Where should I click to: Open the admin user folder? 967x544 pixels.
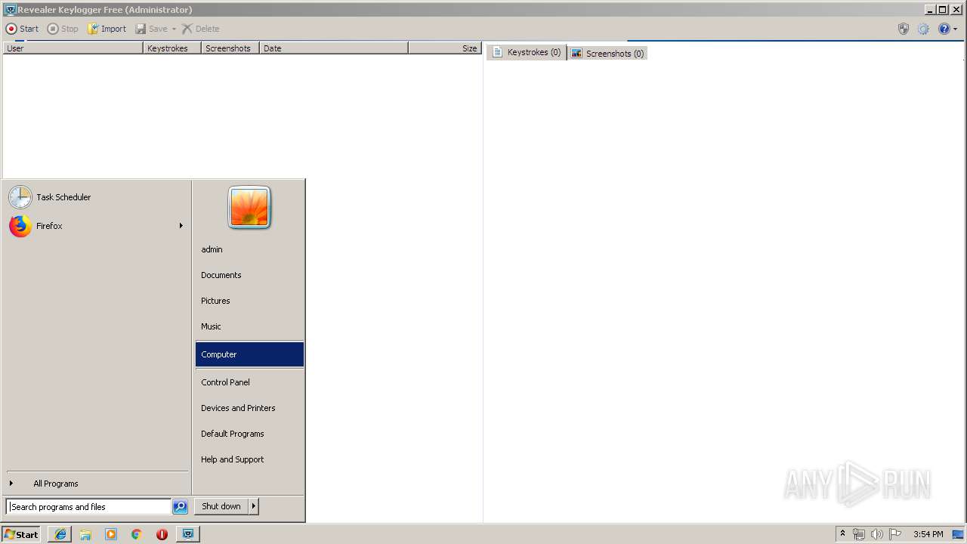click(x=249, y=249)
